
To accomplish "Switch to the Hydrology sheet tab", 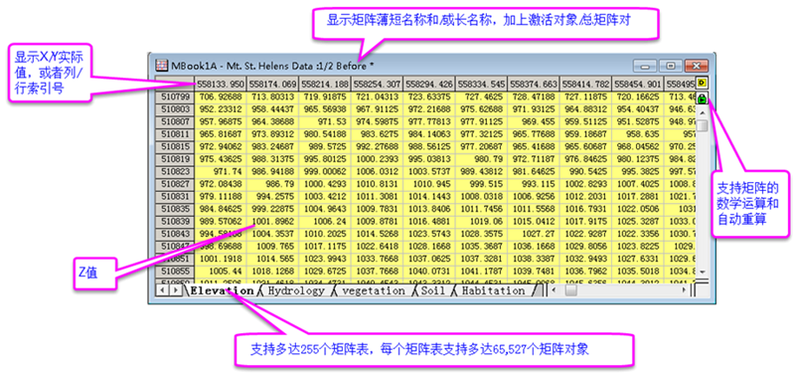I will [x=295, y=290].
